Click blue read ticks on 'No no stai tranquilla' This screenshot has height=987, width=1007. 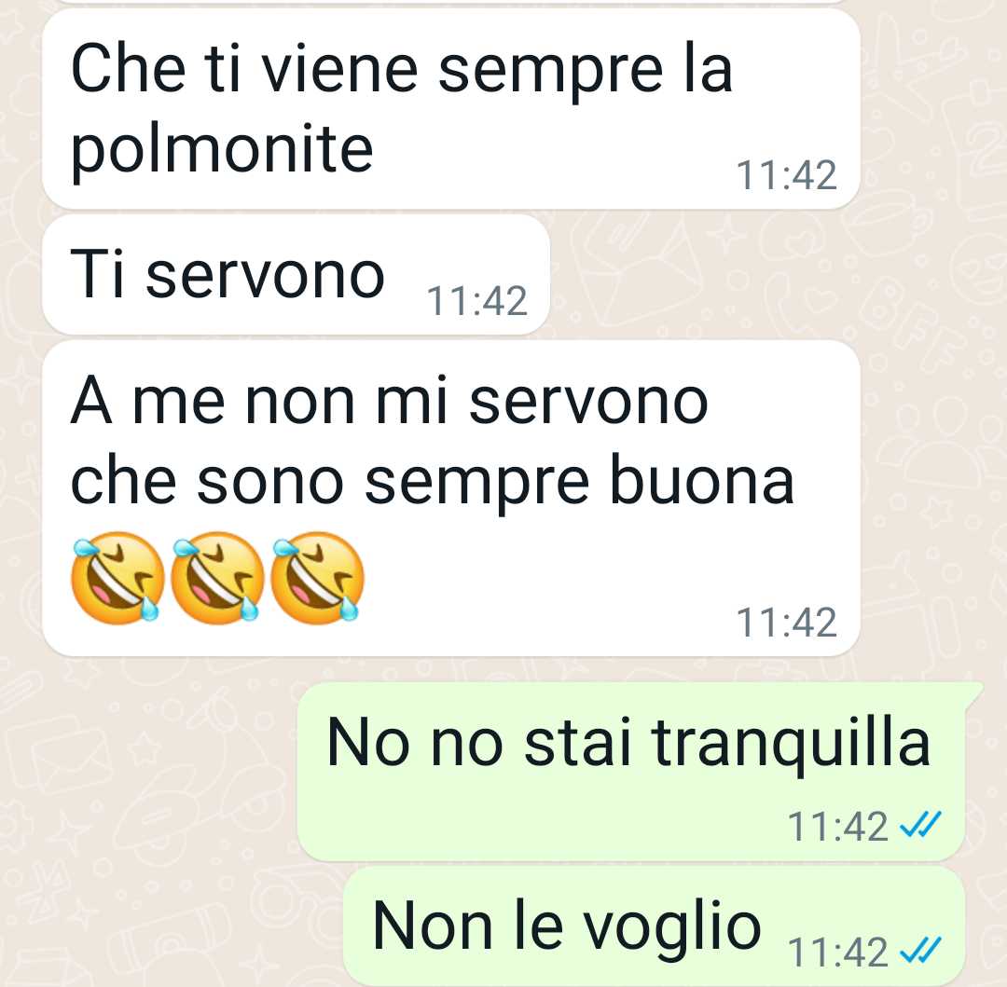920,825
